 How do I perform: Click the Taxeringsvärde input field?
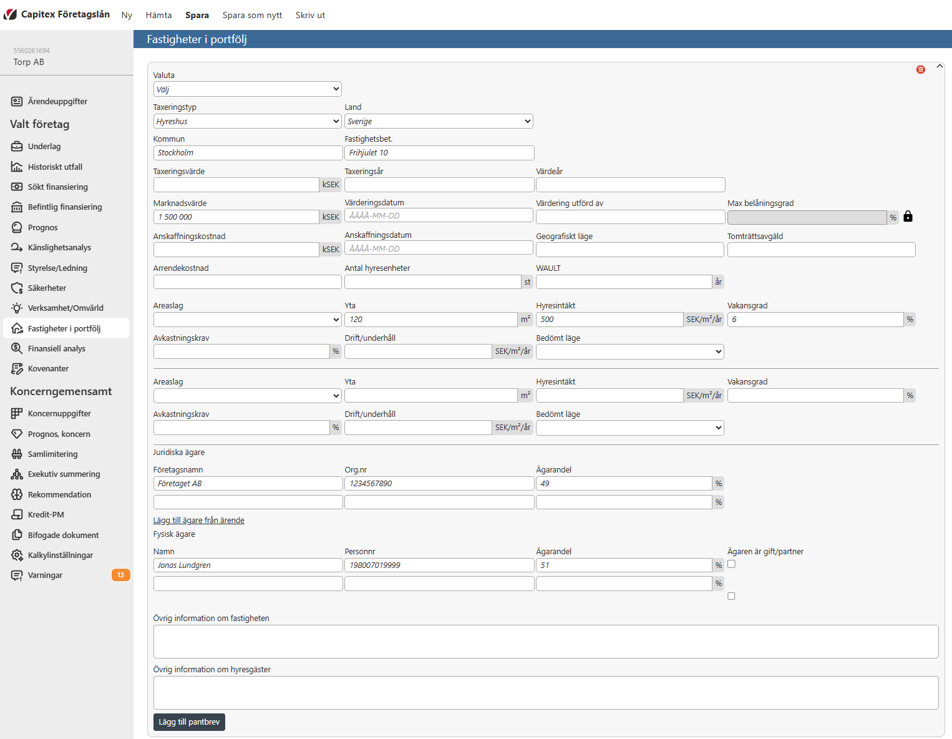tap(236, 185)
